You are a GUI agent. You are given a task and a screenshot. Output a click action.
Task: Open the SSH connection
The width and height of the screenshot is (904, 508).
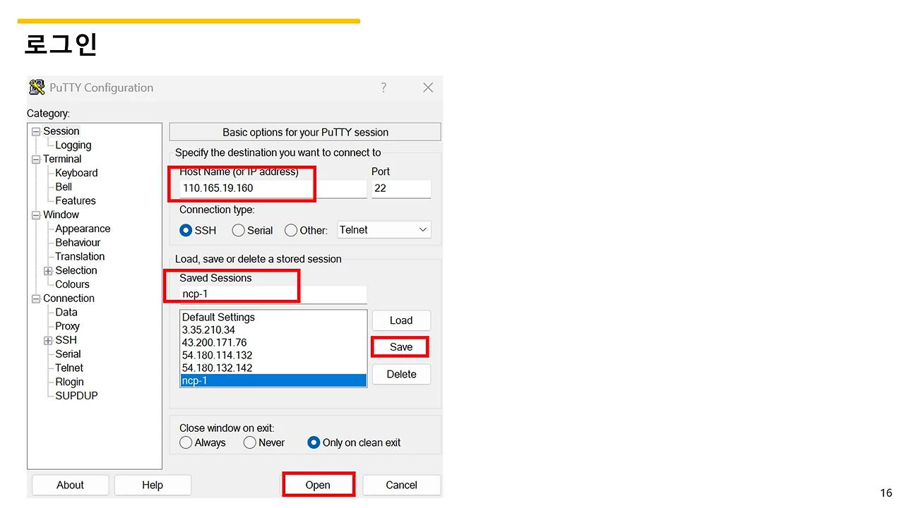pos(318,485)
